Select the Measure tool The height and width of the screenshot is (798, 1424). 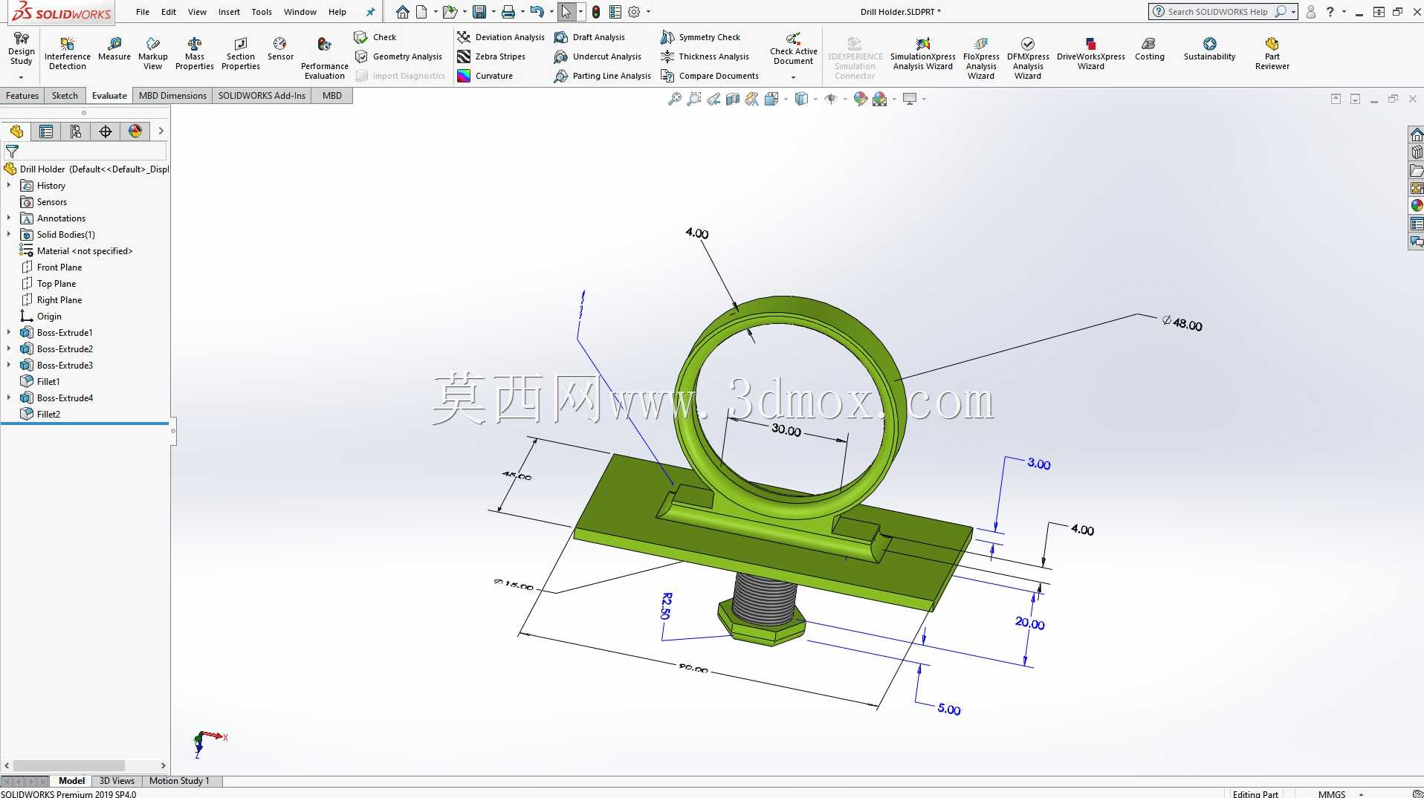click(114, 49)
